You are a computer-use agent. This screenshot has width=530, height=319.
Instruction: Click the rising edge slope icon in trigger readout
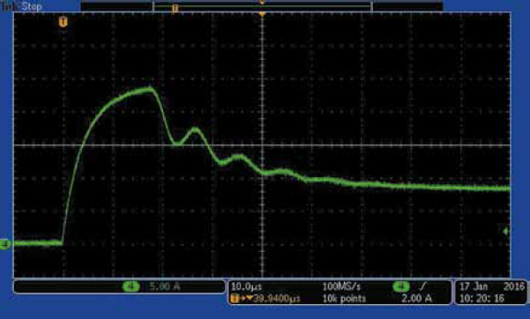(x=422, y=287)
